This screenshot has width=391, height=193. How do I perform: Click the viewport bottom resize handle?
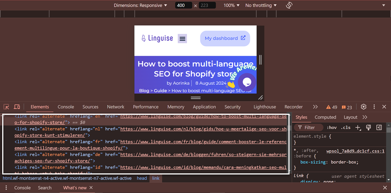click(195, 97)
